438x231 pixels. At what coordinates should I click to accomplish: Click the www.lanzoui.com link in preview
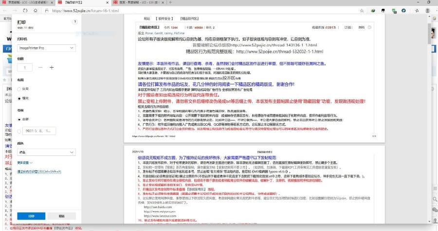pyautogui.click(x=160, y=216)
